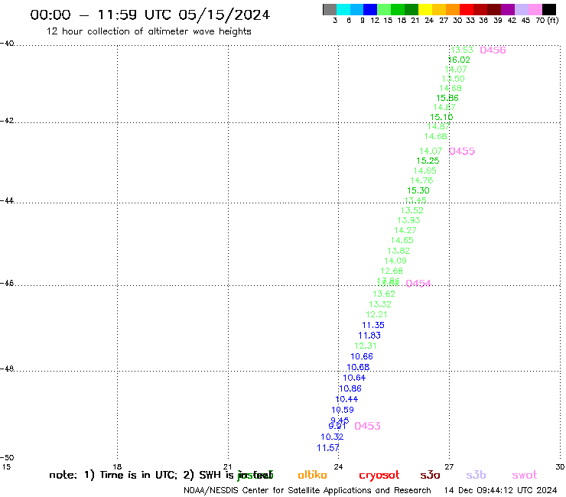The width and height of the screenshot is (566, 497).
Task: Click the pink time marker '0455'
Action: (x=462, y=151)
